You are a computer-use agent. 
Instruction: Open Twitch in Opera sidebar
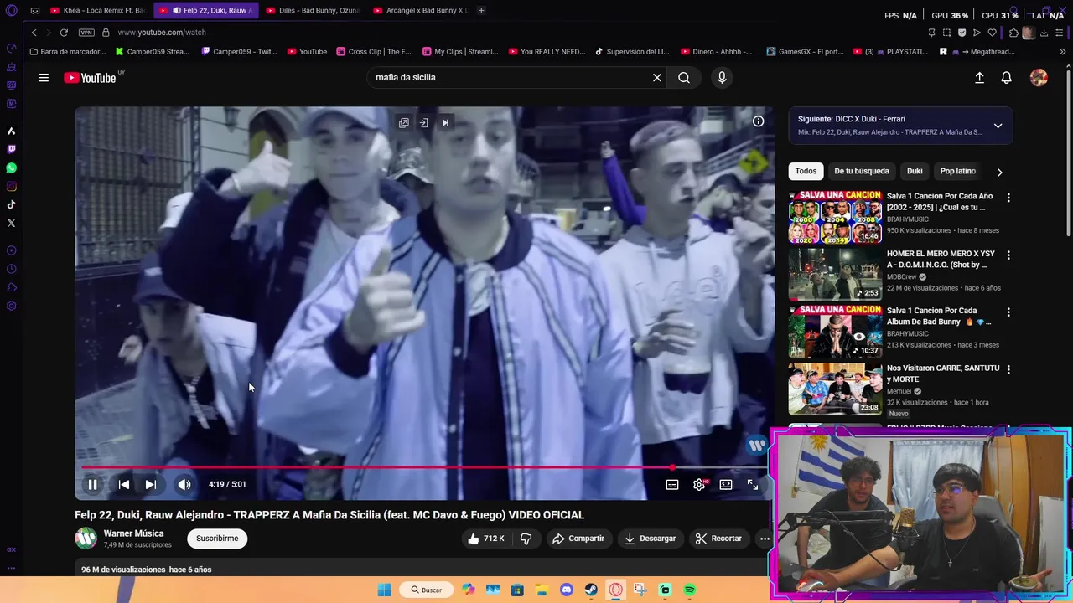pos(11,149)
